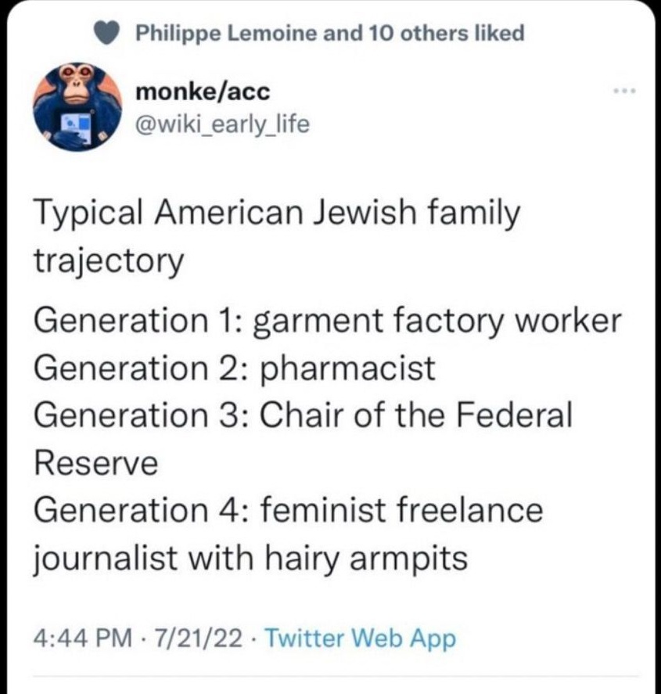Select the "Generation 2" line
Screen dimensions: 661x694
234,368
